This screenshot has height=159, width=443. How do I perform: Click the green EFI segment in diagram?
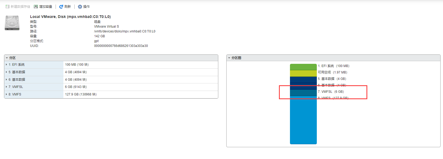[303, 67]
